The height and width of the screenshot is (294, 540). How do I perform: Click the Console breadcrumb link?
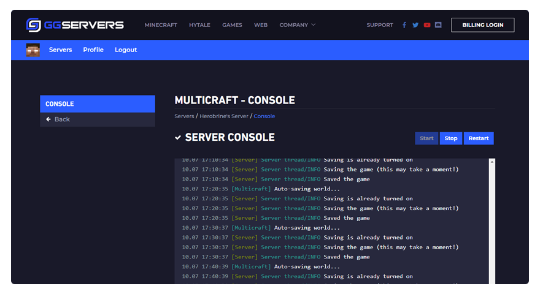264,116
